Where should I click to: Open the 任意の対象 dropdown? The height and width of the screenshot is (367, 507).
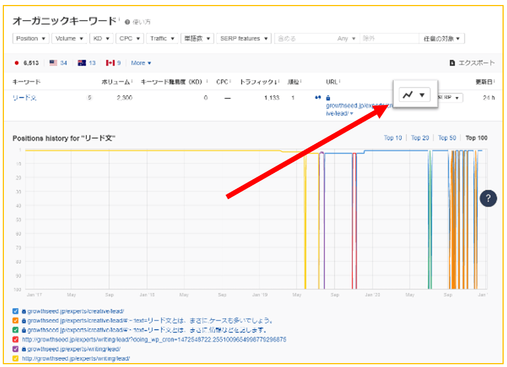click(x=441, y=38)
